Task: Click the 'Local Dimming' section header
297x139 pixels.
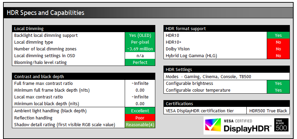Action: pos(83,29)
